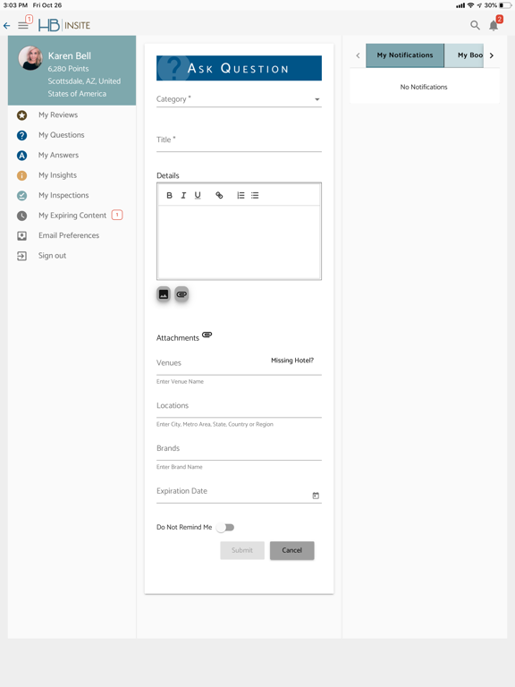Open My Insights
Screen dimensions: 515x687
pyautogui.click(x=57, y=175)
